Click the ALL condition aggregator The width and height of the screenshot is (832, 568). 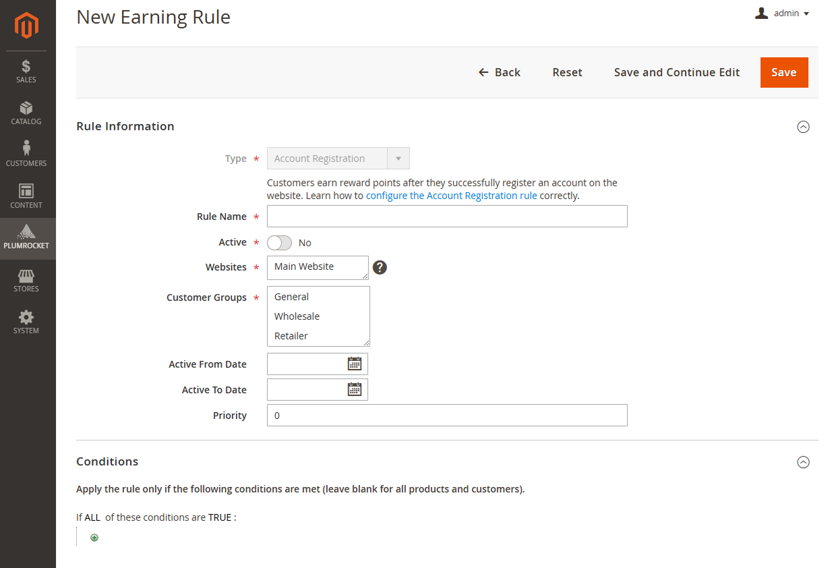(x=92, y=517)
